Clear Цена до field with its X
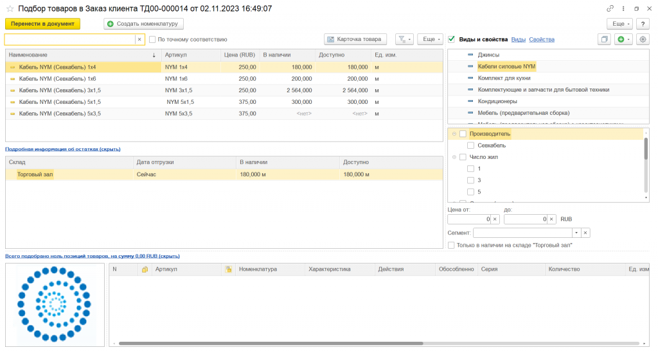 pos(551,219)
